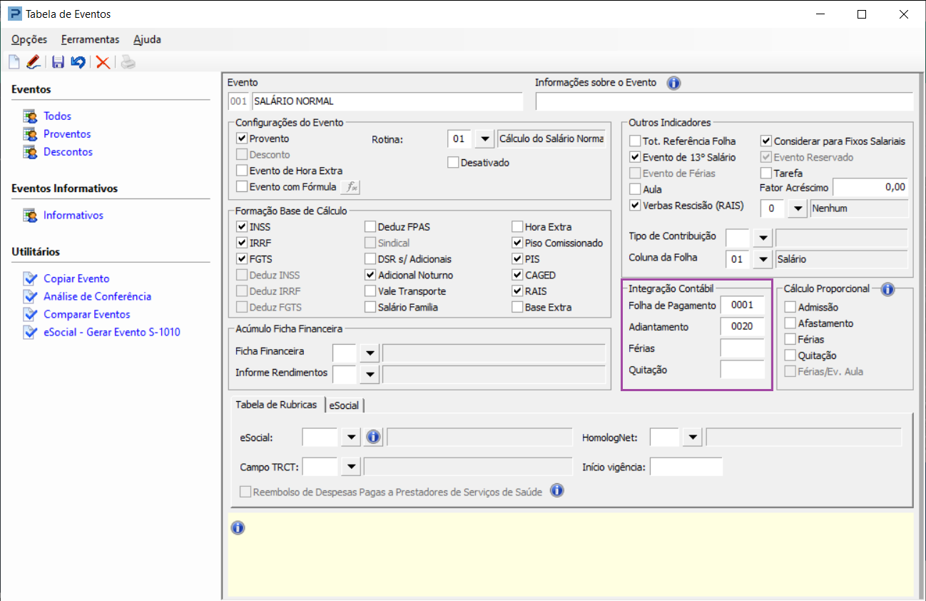926x601 pixels.
Task: Open the Ficha Financeira dropdown
Action: [x=370, y=353]
